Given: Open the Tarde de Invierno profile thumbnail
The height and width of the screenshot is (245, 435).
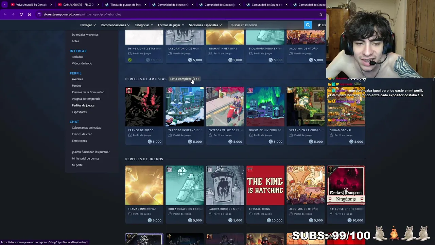Looking at the screenshot, I should pyautogui.click(x=185, y=107).
